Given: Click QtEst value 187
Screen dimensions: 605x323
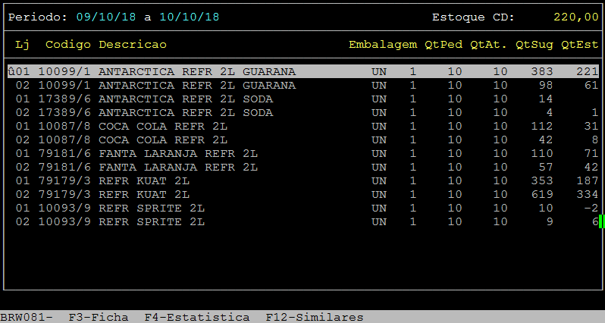Looking at the screenshot, I should click(588, 180).
